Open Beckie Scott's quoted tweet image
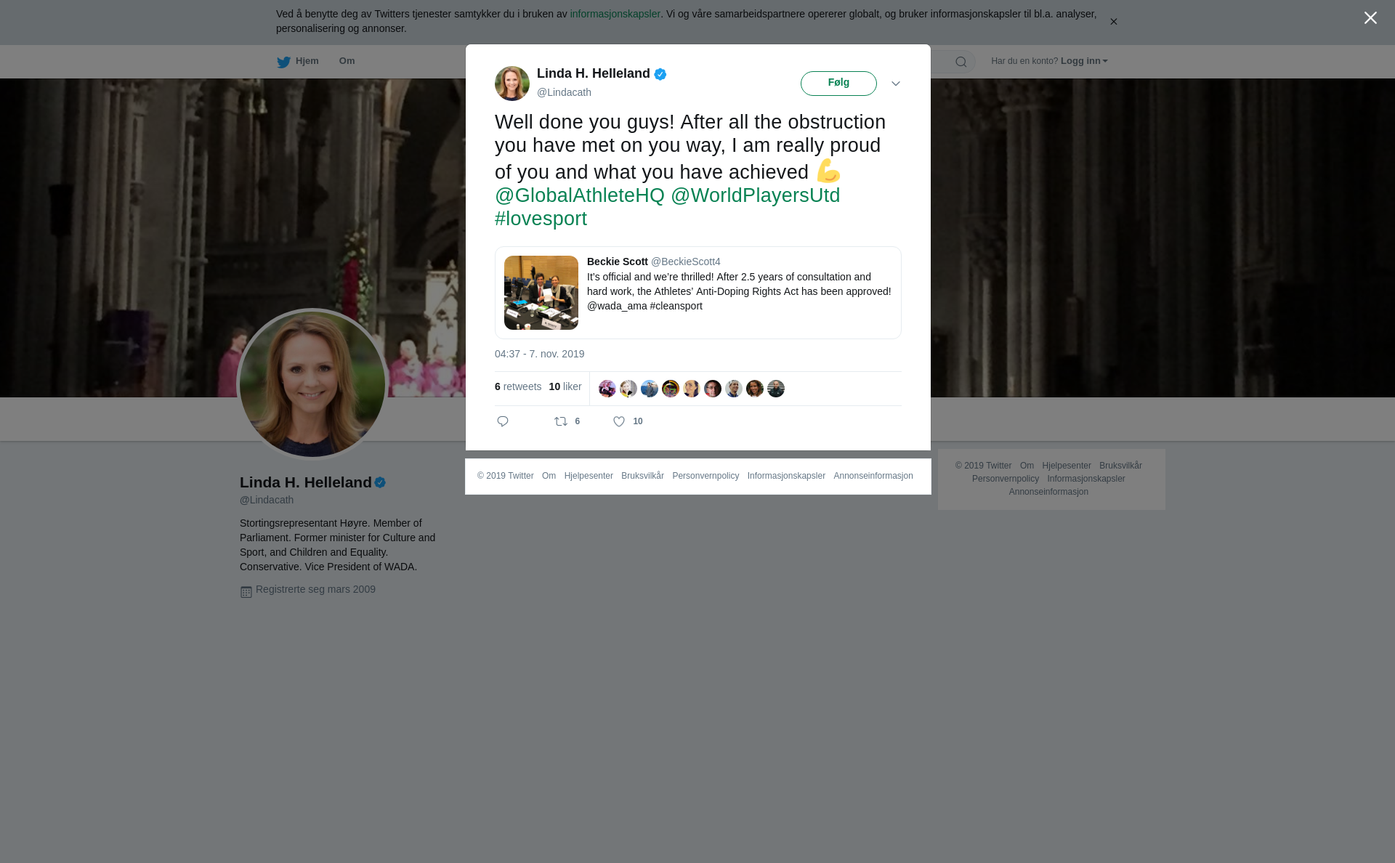The width and height of the screenshot is (1395, 863). [x=541, y=293]
